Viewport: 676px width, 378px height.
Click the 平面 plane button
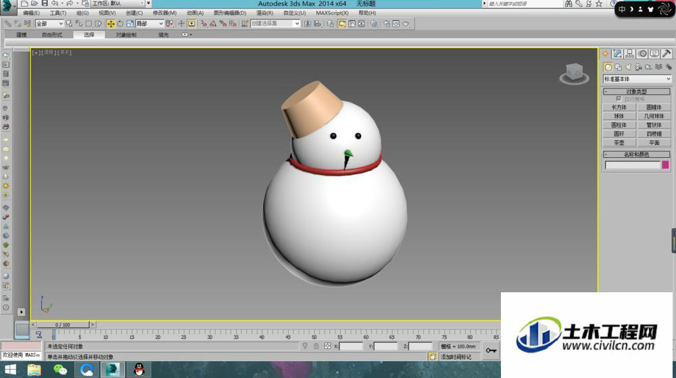click(x=654, y=142)
